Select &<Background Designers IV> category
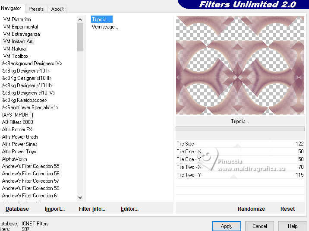This screenshot has width=309, height=231. (x=32, y=63)
